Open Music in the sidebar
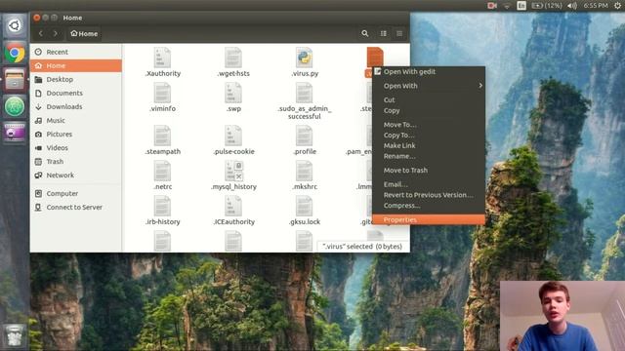625x351 pixels. (x=76, y=121)
